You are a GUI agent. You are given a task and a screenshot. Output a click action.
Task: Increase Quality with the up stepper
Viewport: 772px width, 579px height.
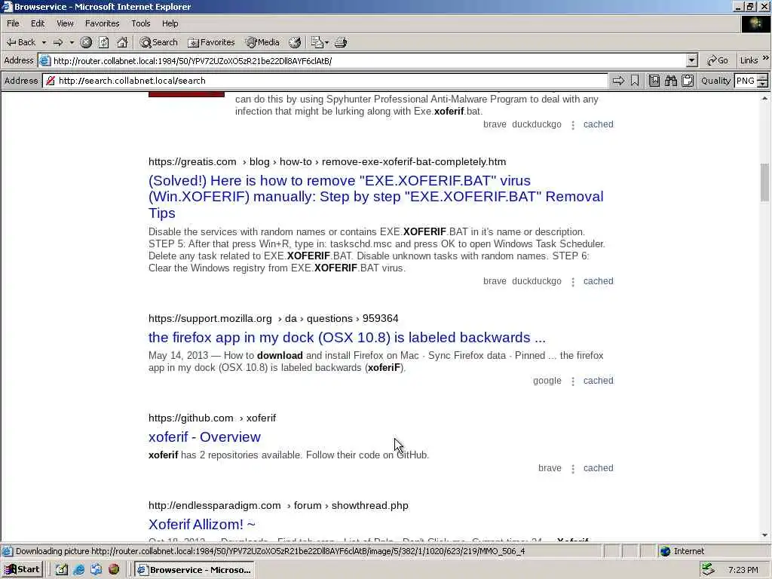[x=763, y=78]
